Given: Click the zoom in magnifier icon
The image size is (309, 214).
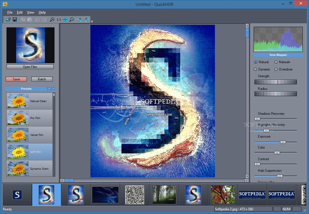Looking at the screenshot, I should [x=52, y=19].
